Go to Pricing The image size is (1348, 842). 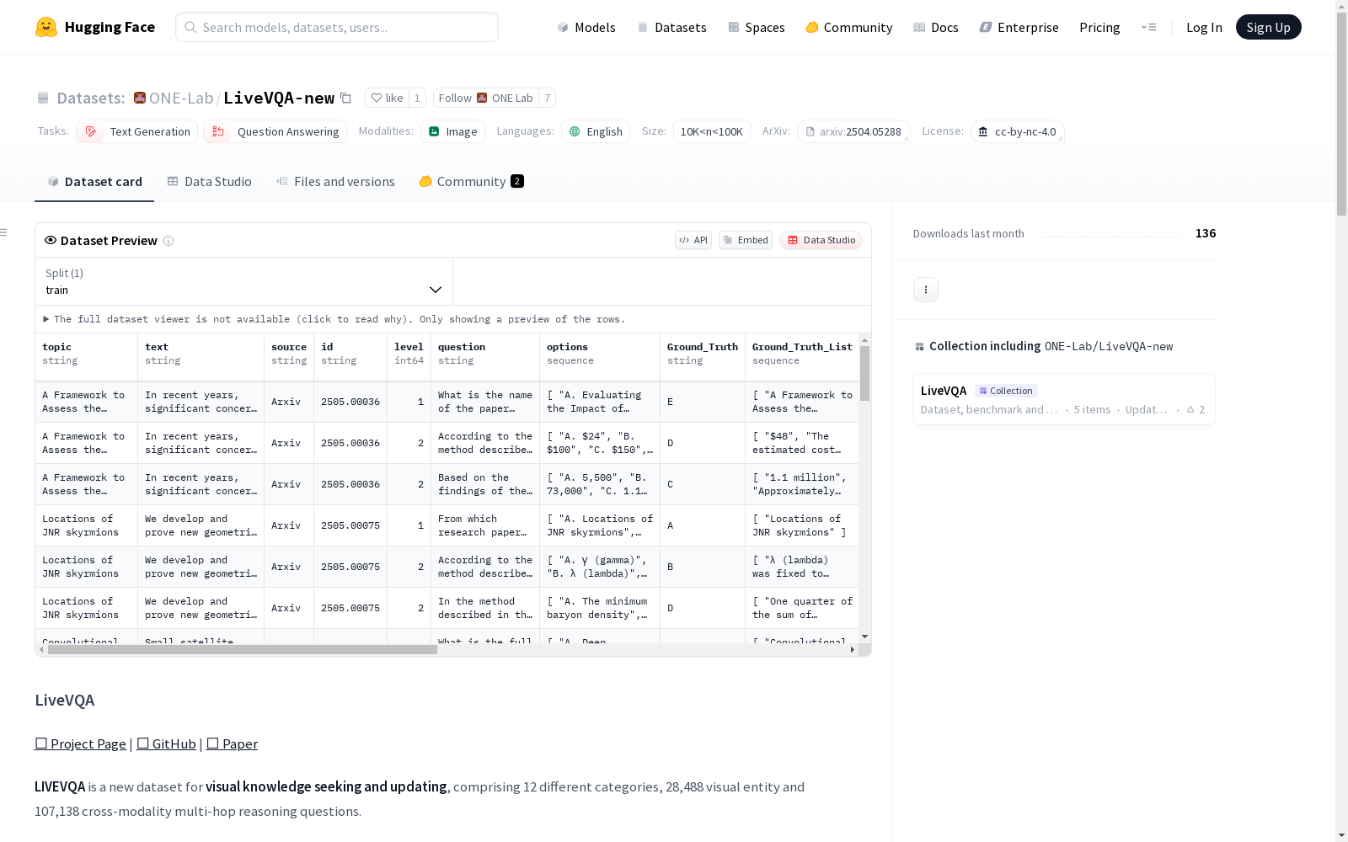coord(1099,27)
